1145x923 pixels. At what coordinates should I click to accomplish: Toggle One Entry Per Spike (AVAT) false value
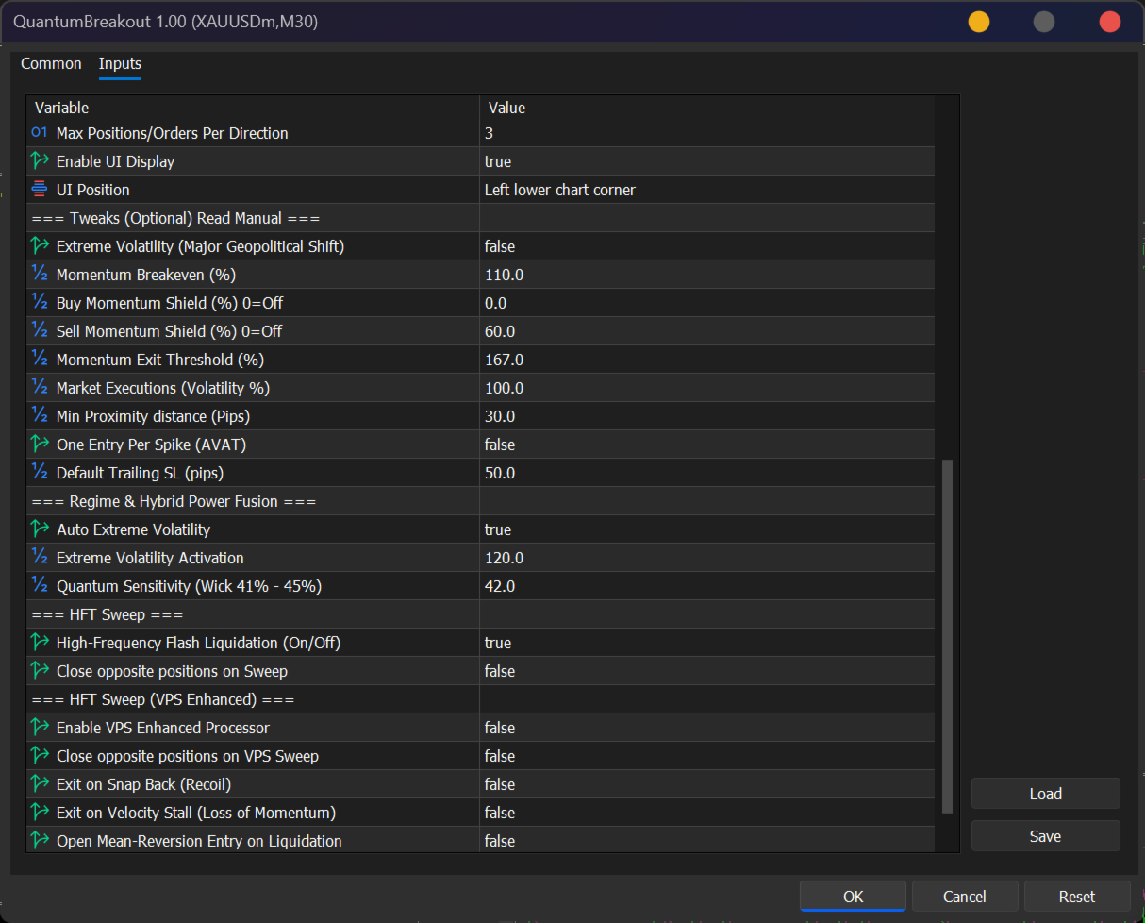click(x=706, y=445)
